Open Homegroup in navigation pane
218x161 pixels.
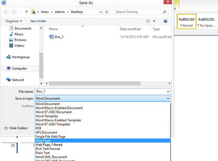pos(18,57)
